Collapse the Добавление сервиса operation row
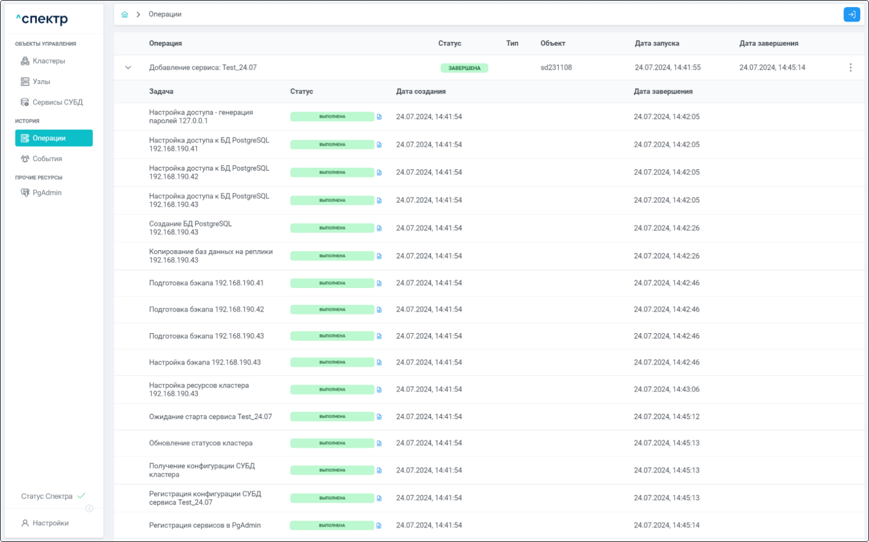This screenshot has height=542, width=869. 128,68
